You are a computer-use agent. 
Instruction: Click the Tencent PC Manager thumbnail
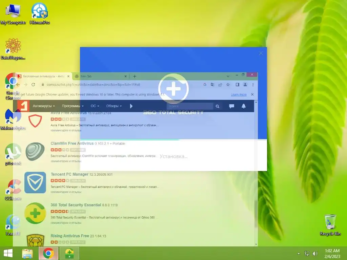pyautogui.click(x=35, y=182)
